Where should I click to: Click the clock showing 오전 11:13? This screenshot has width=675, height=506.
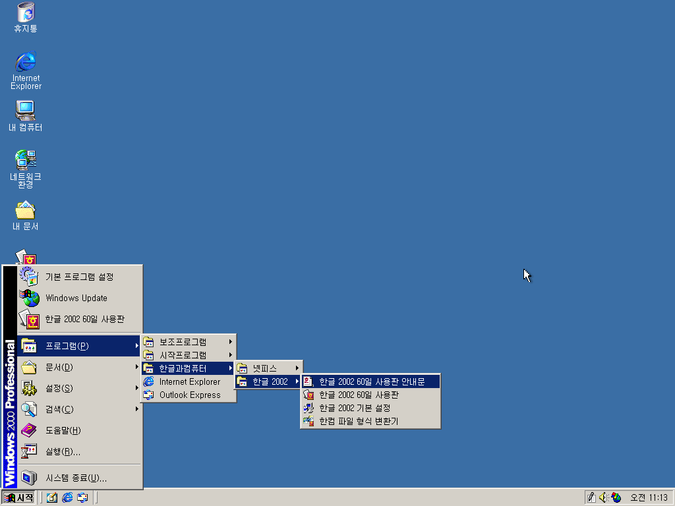coord(649,498)
